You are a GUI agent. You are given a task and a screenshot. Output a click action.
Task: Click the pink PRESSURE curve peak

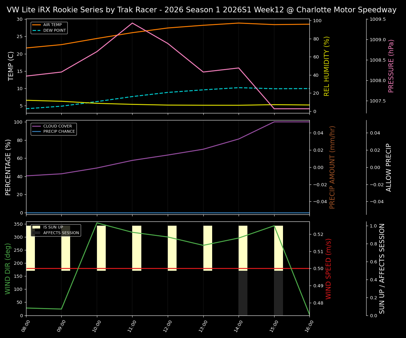[131, 23]
